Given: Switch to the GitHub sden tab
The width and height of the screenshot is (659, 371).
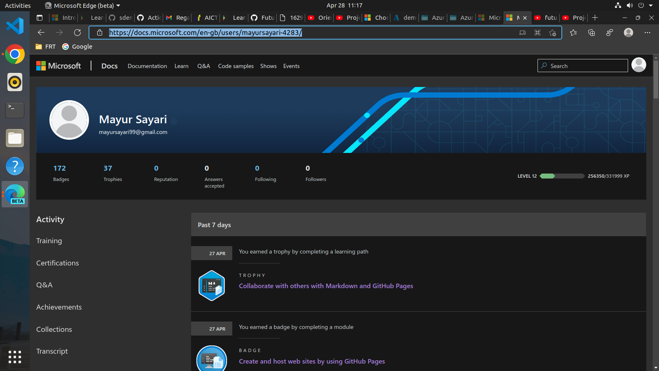Looking at the screenshot, I should point(120,18).
